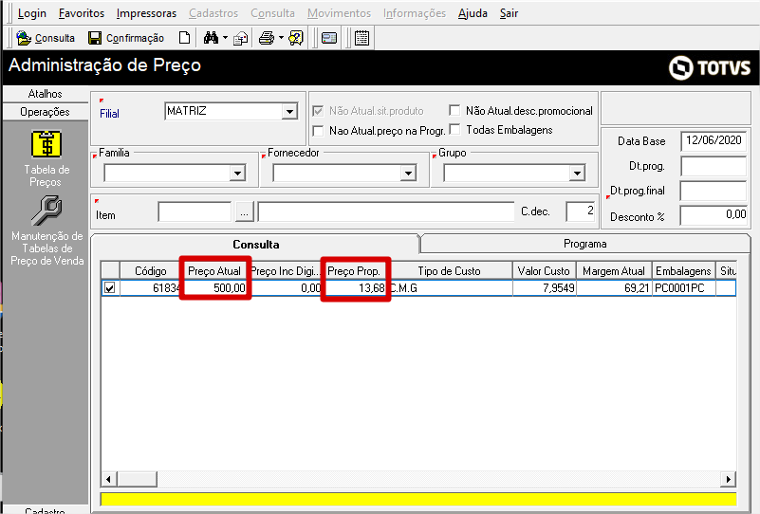Screen dimensions: 760x514
Task: Click the Item lookup ellipsis button
Action: tap(244, 212)
